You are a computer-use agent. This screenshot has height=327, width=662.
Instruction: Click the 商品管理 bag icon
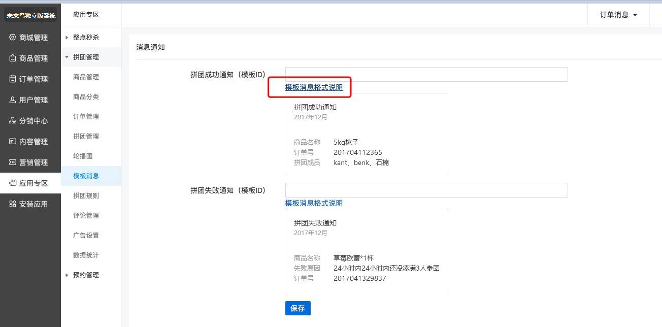(13, 58)
